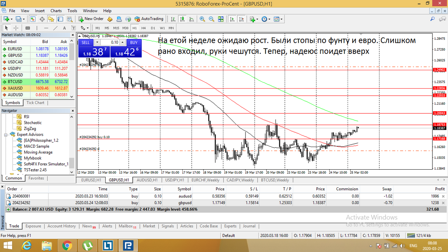Select the crosshair tool
448x252 pixels.
(x=16, y=28)
